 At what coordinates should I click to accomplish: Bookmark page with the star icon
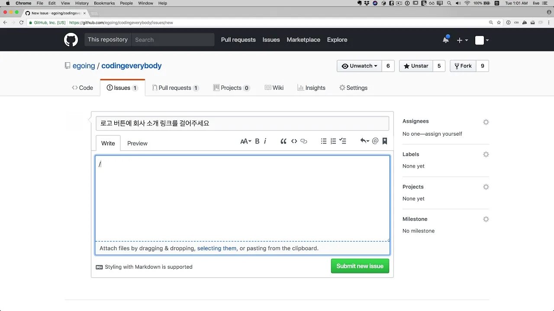(499, 22)
